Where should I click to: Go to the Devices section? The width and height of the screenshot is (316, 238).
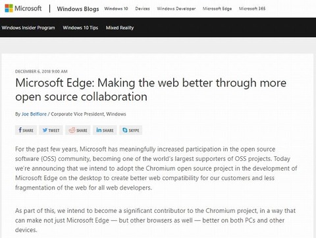click(x=142, y=9)
